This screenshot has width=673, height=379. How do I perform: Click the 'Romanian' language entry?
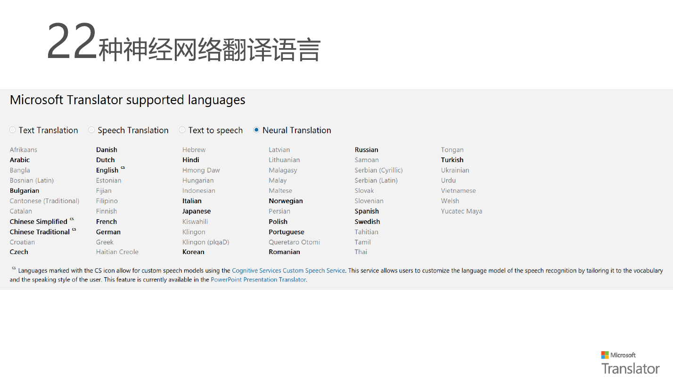[x=284, y=252]
